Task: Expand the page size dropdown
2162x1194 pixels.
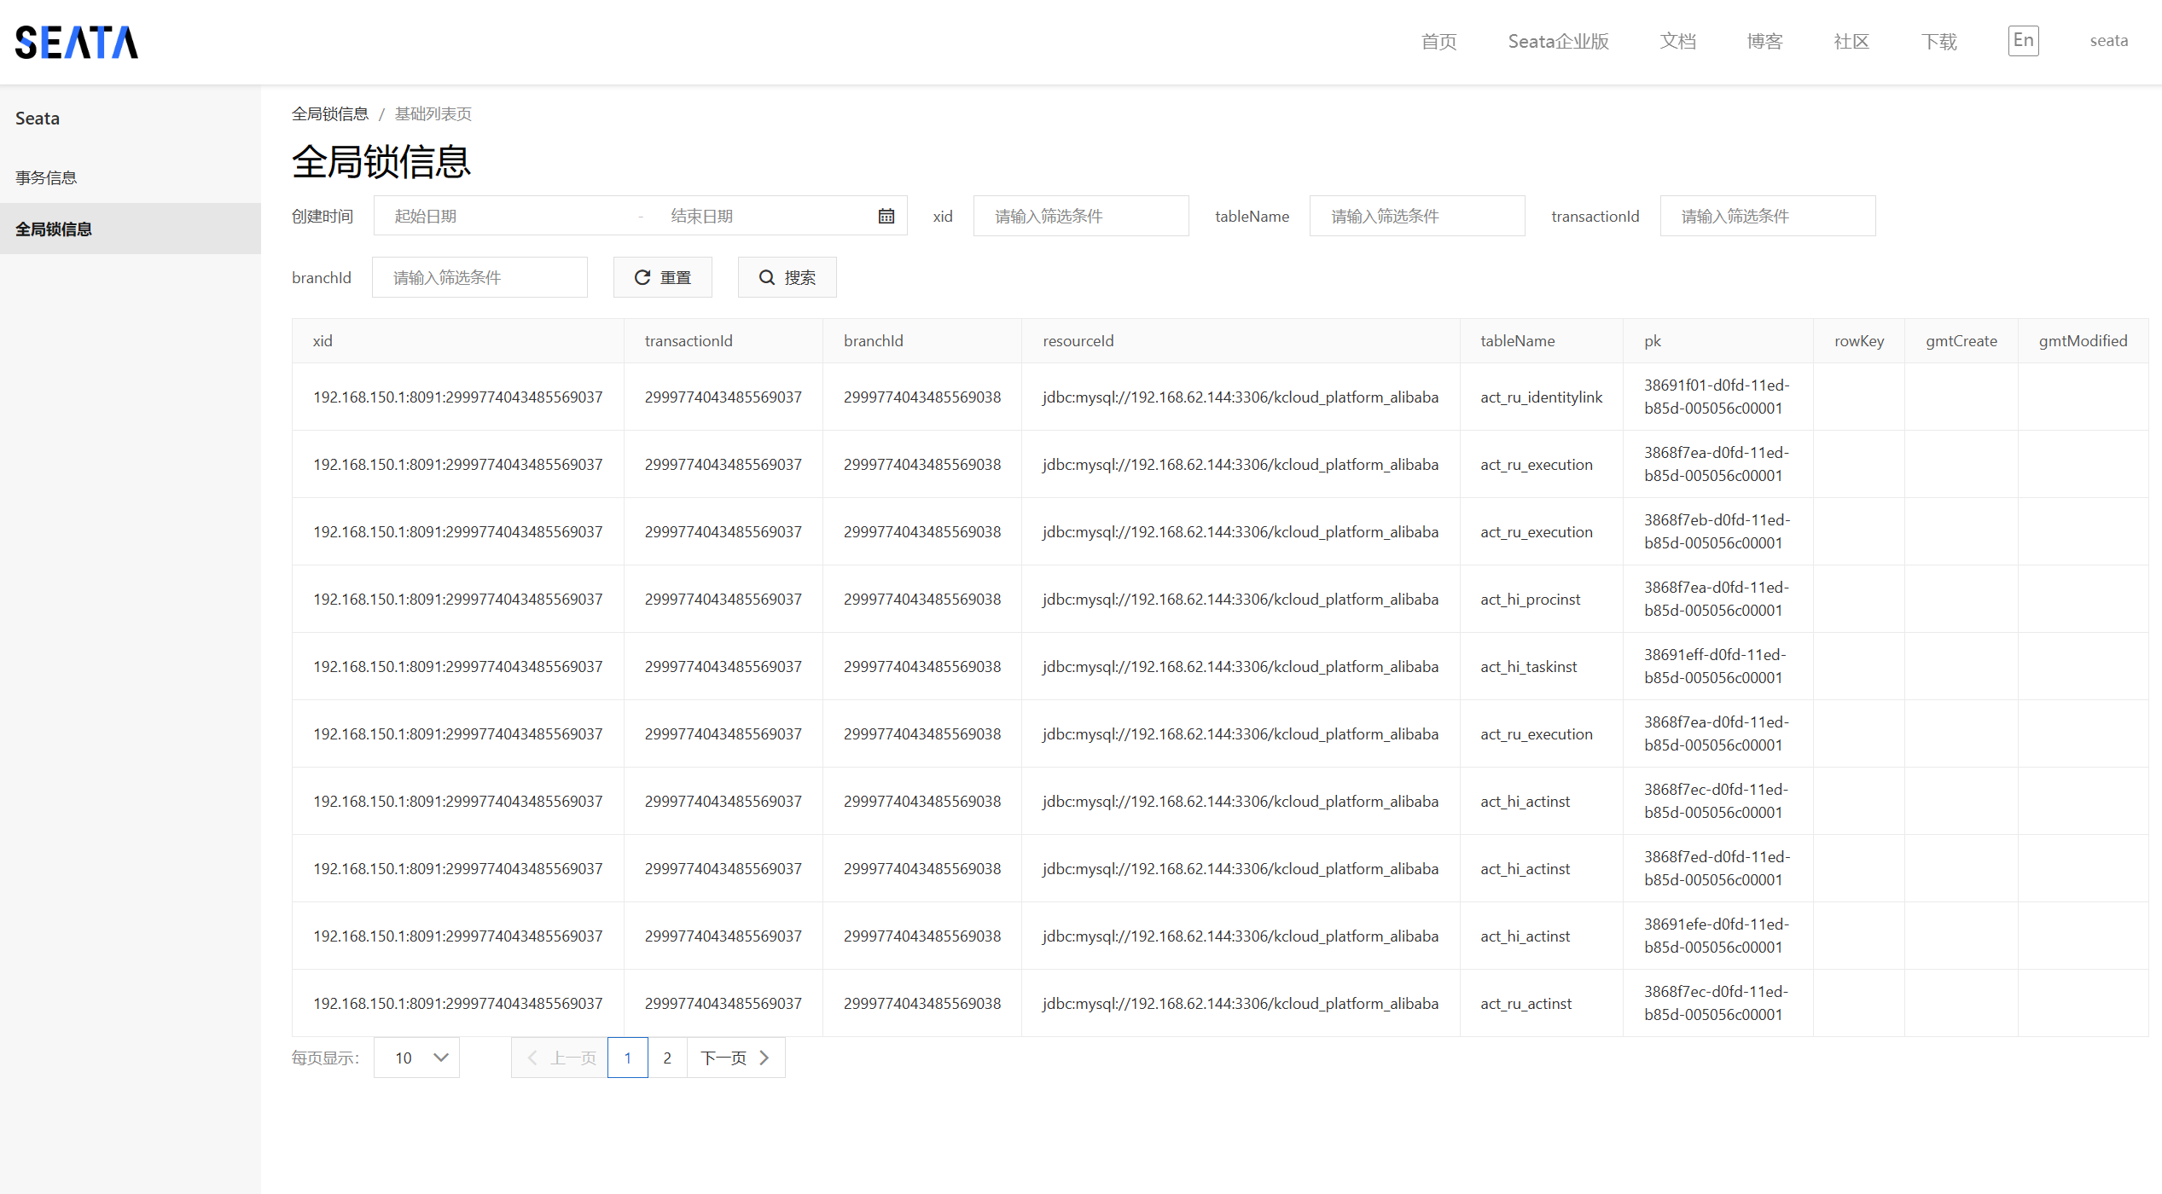Action: click(x=417, y=1058)
